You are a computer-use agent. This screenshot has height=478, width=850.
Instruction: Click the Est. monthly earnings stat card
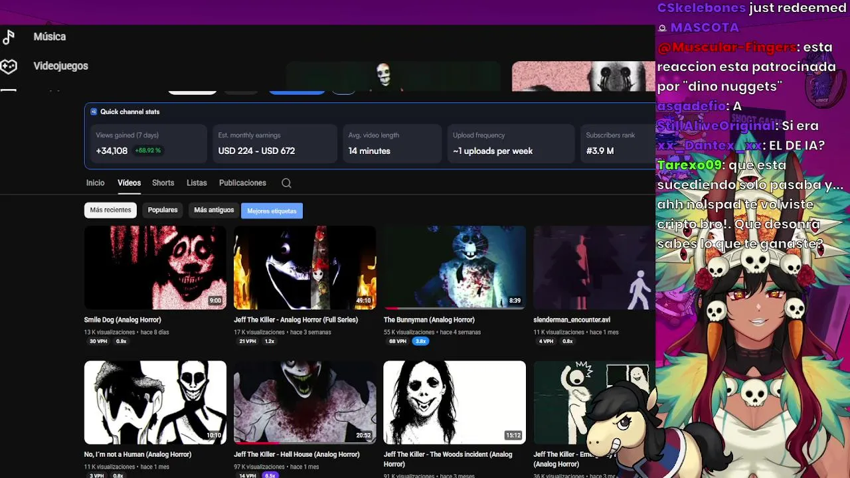(x=274, y=143)
